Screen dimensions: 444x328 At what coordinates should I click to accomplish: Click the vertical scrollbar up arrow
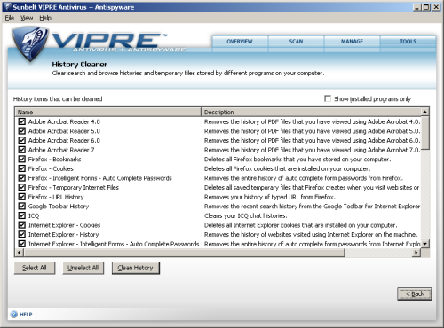pyautogui.click(x=425, y=112)
